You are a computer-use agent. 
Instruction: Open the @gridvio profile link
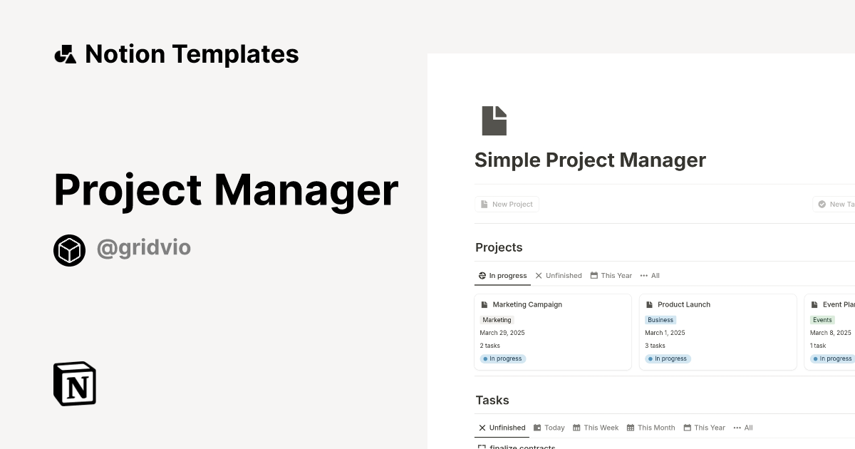tap(144, 247)
